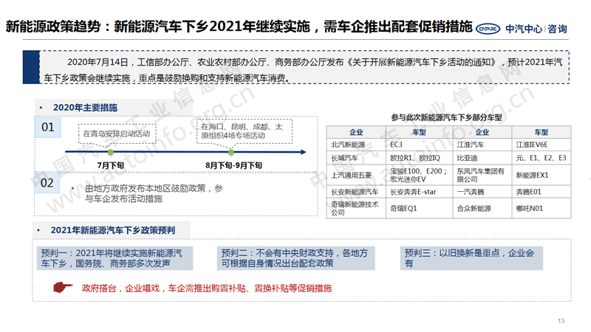
Task: Click the 在青岛安排启动活动 callout box
Action: click(x=117, y=134)
